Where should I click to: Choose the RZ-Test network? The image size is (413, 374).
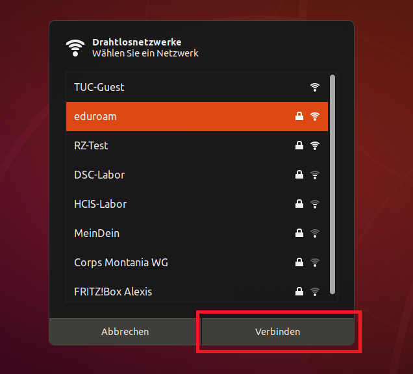[197, 145]
